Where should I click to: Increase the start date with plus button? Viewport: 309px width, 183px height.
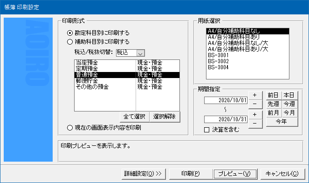(x=255, y=95)
